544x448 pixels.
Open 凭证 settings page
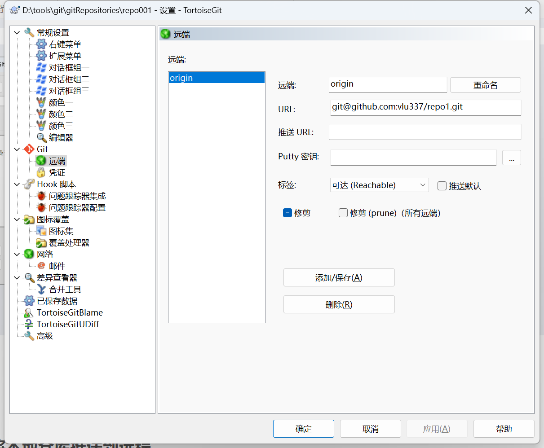57,172
